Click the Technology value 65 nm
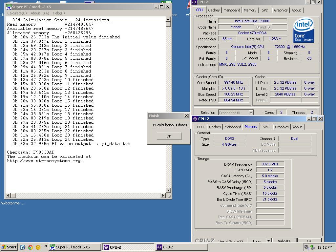This screenshot has height=252, width=336. pos(227,39)
